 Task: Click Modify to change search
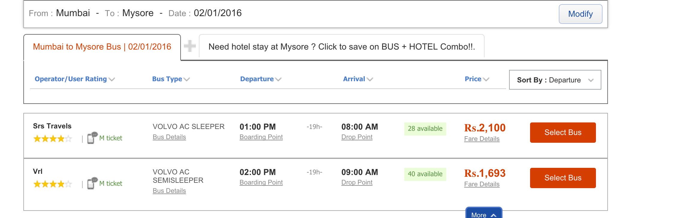pos(580,14)
